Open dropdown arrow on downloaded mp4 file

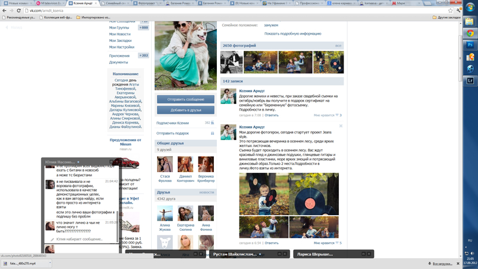coord(51,264)
